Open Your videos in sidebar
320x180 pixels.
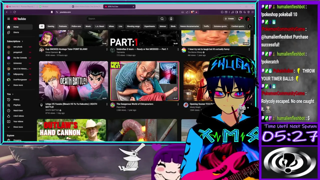click(x=18, y=121)
